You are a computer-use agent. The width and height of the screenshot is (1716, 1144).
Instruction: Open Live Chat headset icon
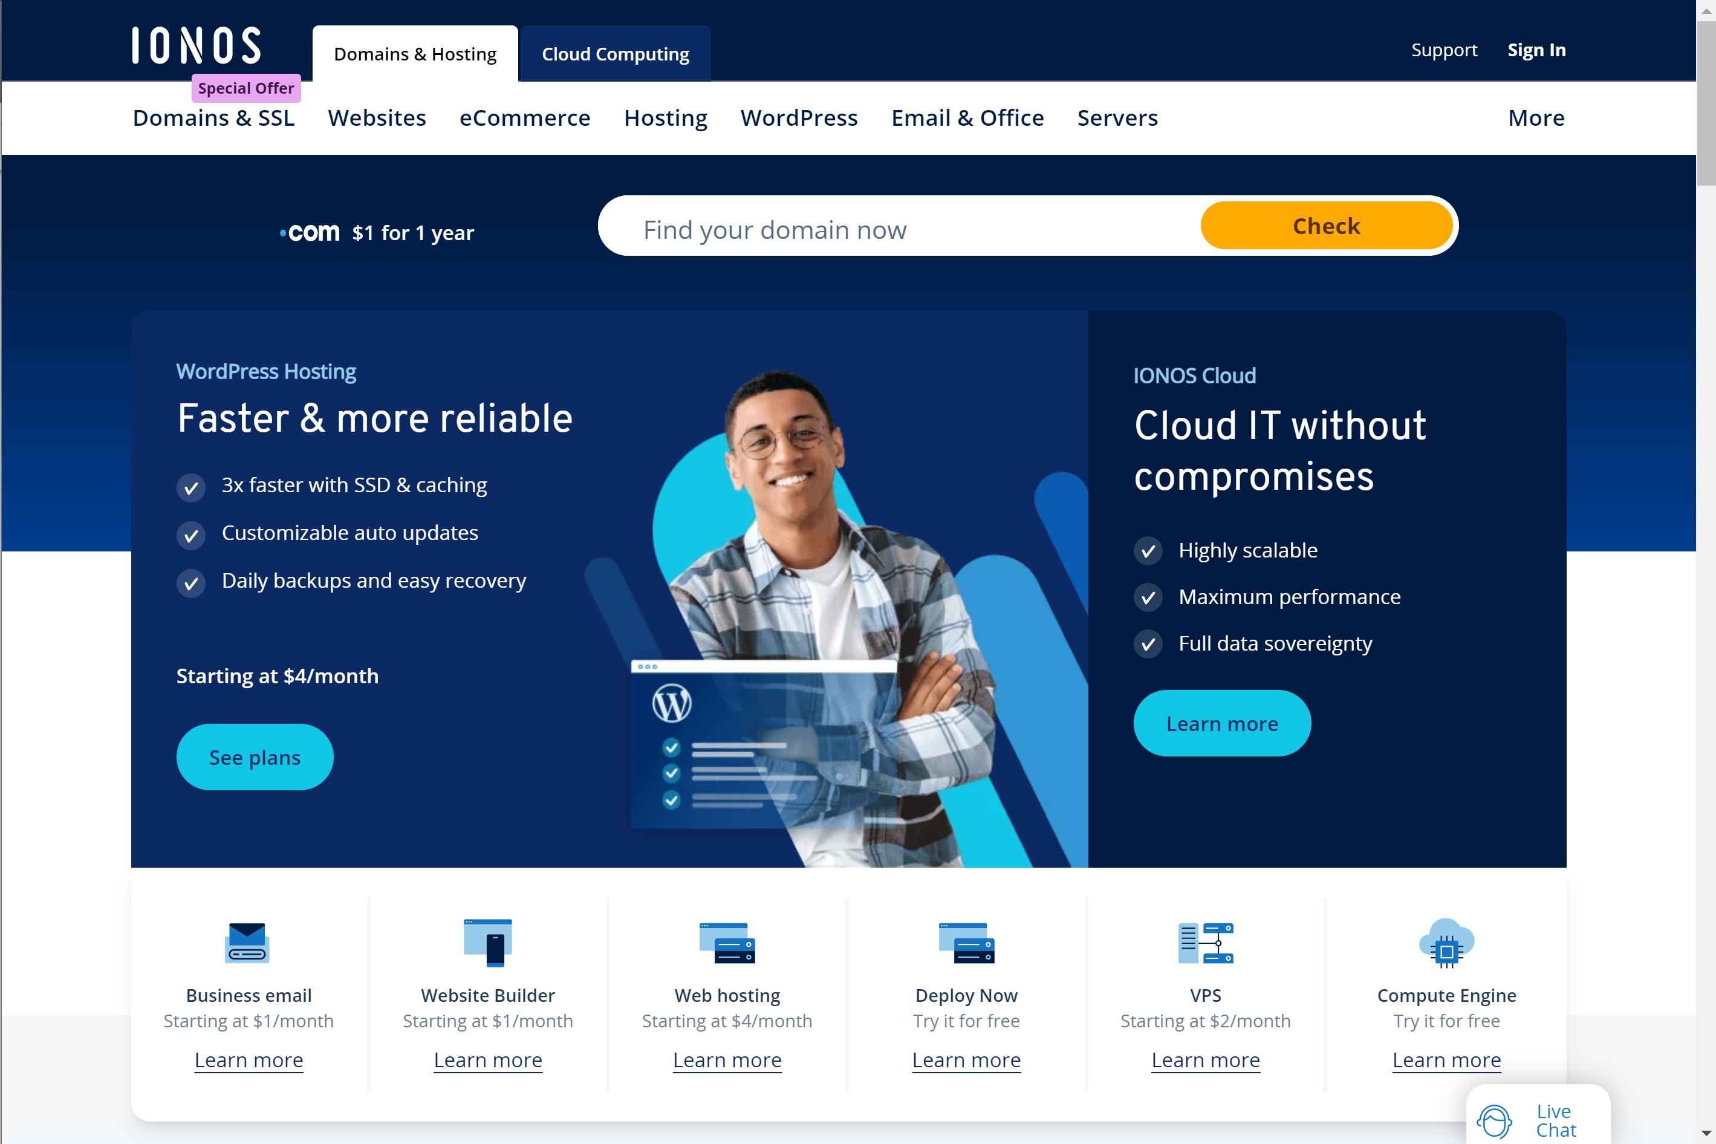click(x=1494, y=1122)
